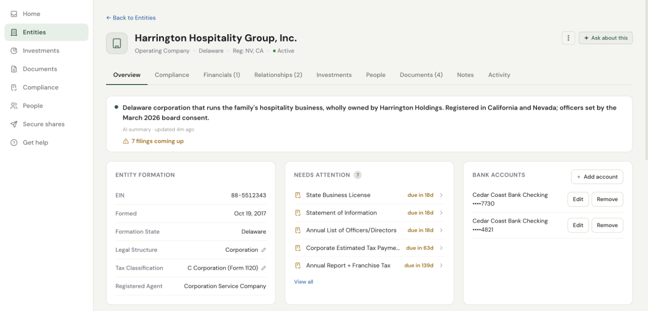Remove the bank account ending 4821
This screenshot has height=311, width=648.
pos(607,225)
